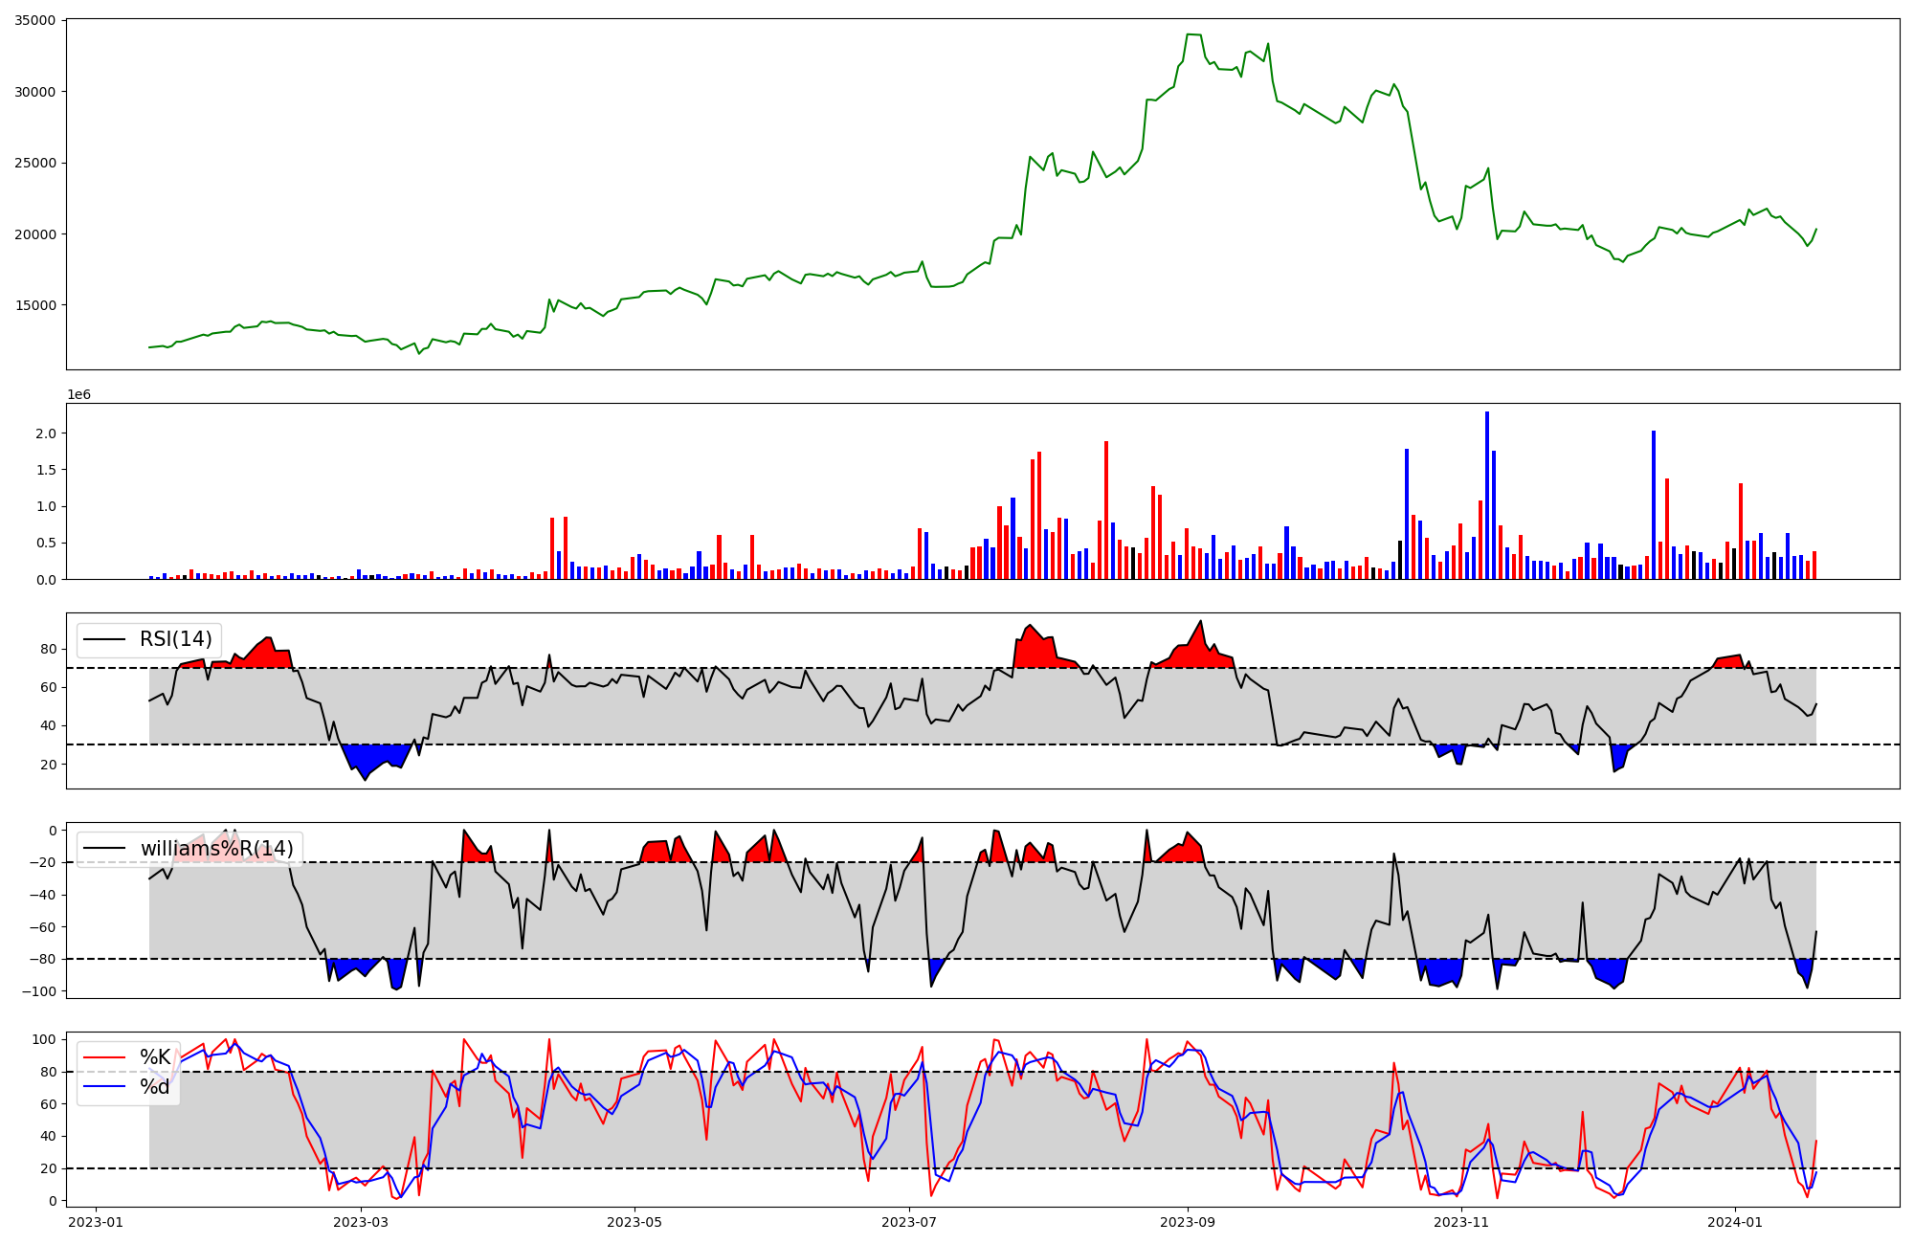Viewport: 1914px width, 1244px height.
Task: Click the 2024-01 x-axis date label
Action: 1735,1222
